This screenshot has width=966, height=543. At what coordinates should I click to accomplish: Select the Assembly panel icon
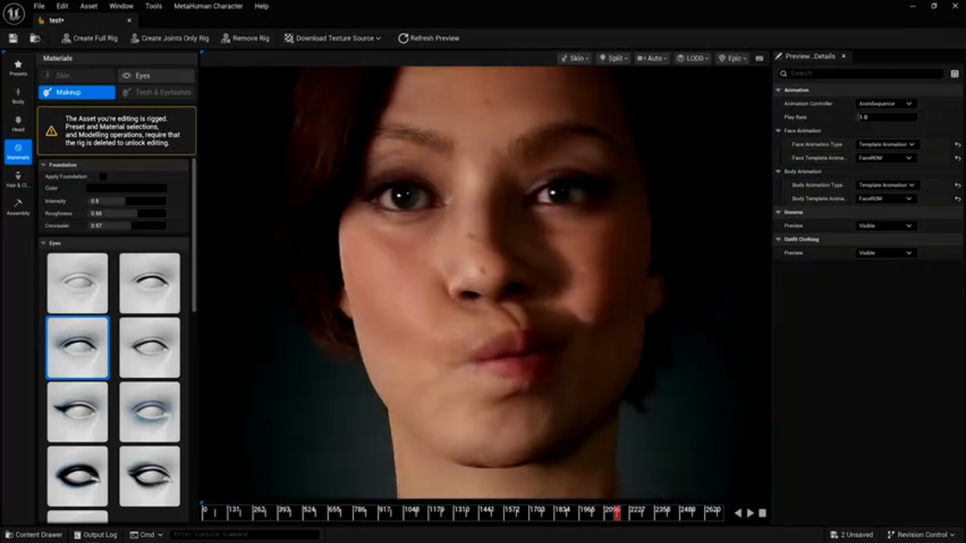point(18,207)
